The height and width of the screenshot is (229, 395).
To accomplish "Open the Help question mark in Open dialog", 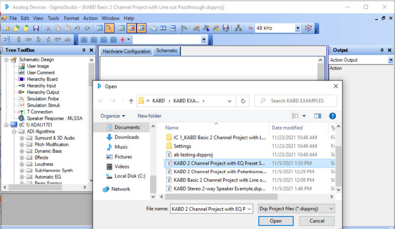I will point(332,116).
